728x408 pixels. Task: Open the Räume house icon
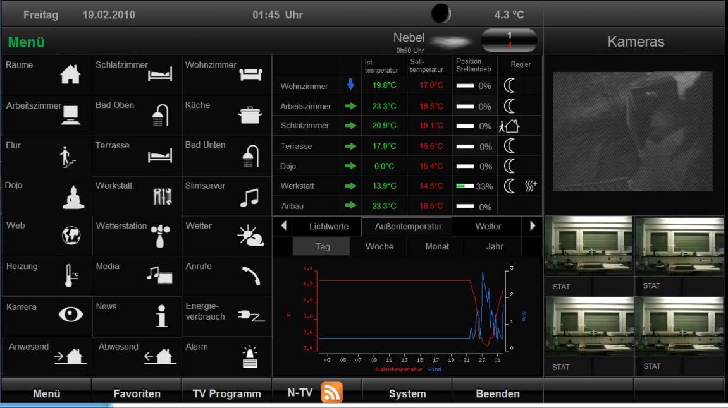(70, 76)
